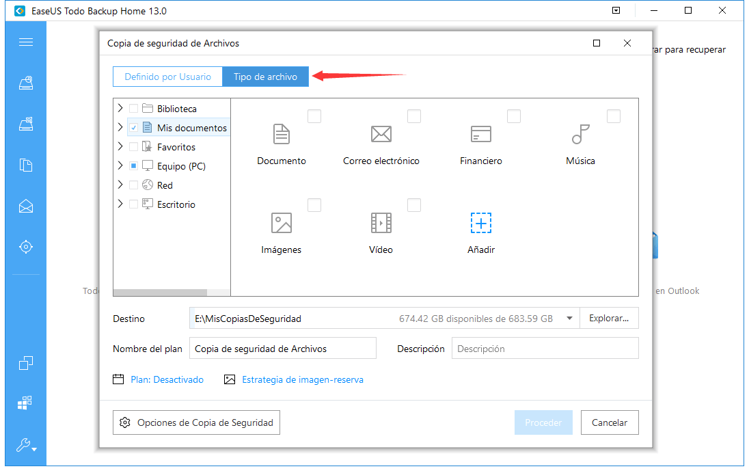Click the Descripción input field
The image size is (749, 471).
click(545, 349)
